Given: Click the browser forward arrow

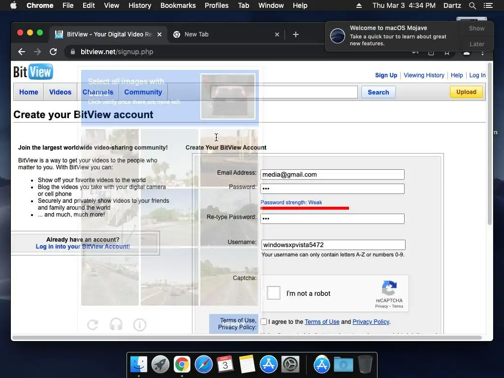Looking at the screenshot, I should [x=37, y=52].
